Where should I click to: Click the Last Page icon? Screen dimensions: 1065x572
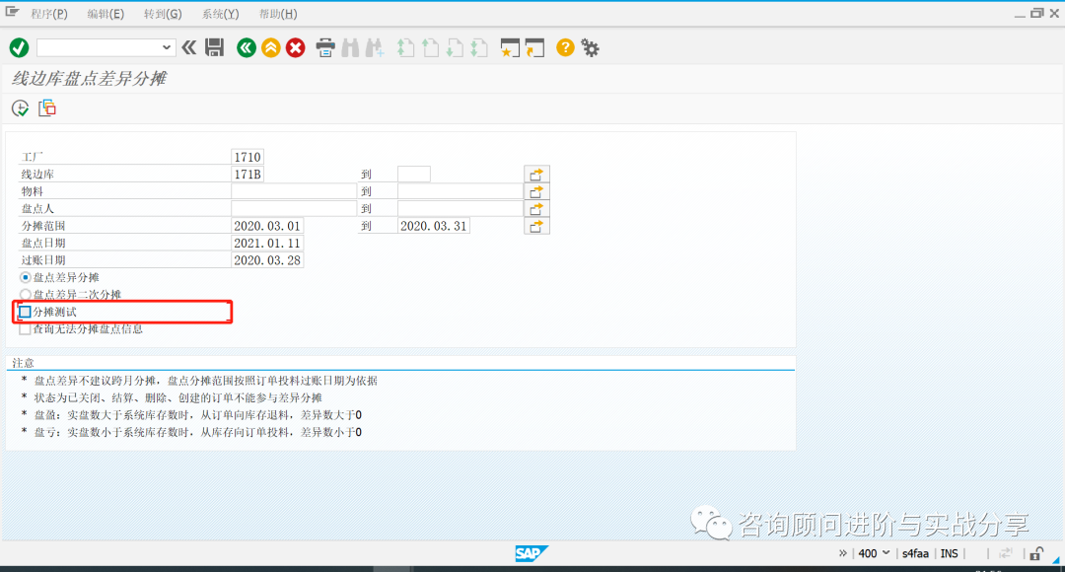[479, 48]
